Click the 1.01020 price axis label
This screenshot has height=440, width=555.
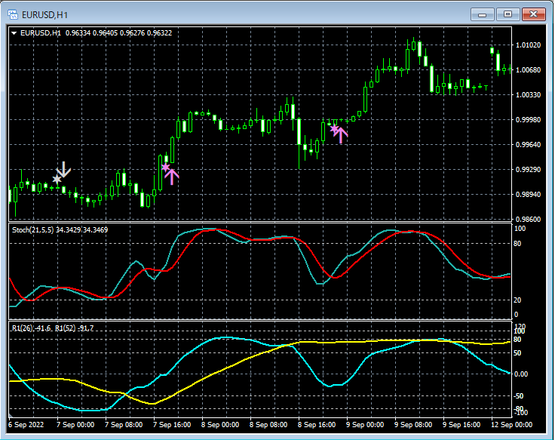pos(528,45)
